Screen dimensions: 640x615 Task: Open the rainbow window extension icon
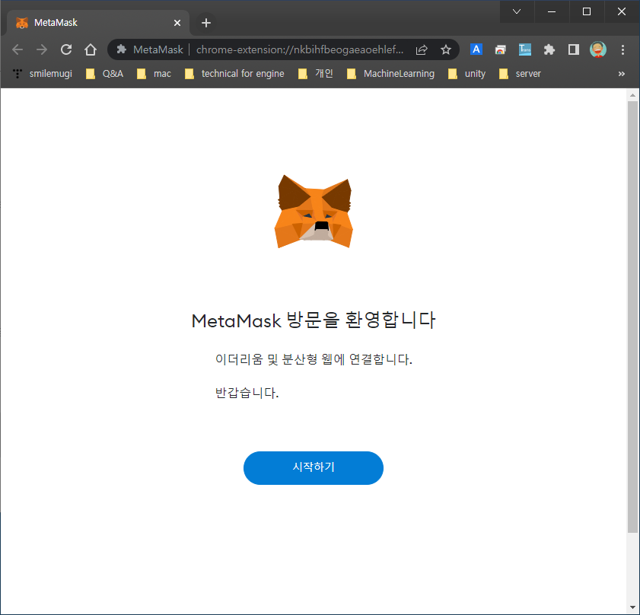(x=501, y=49)
